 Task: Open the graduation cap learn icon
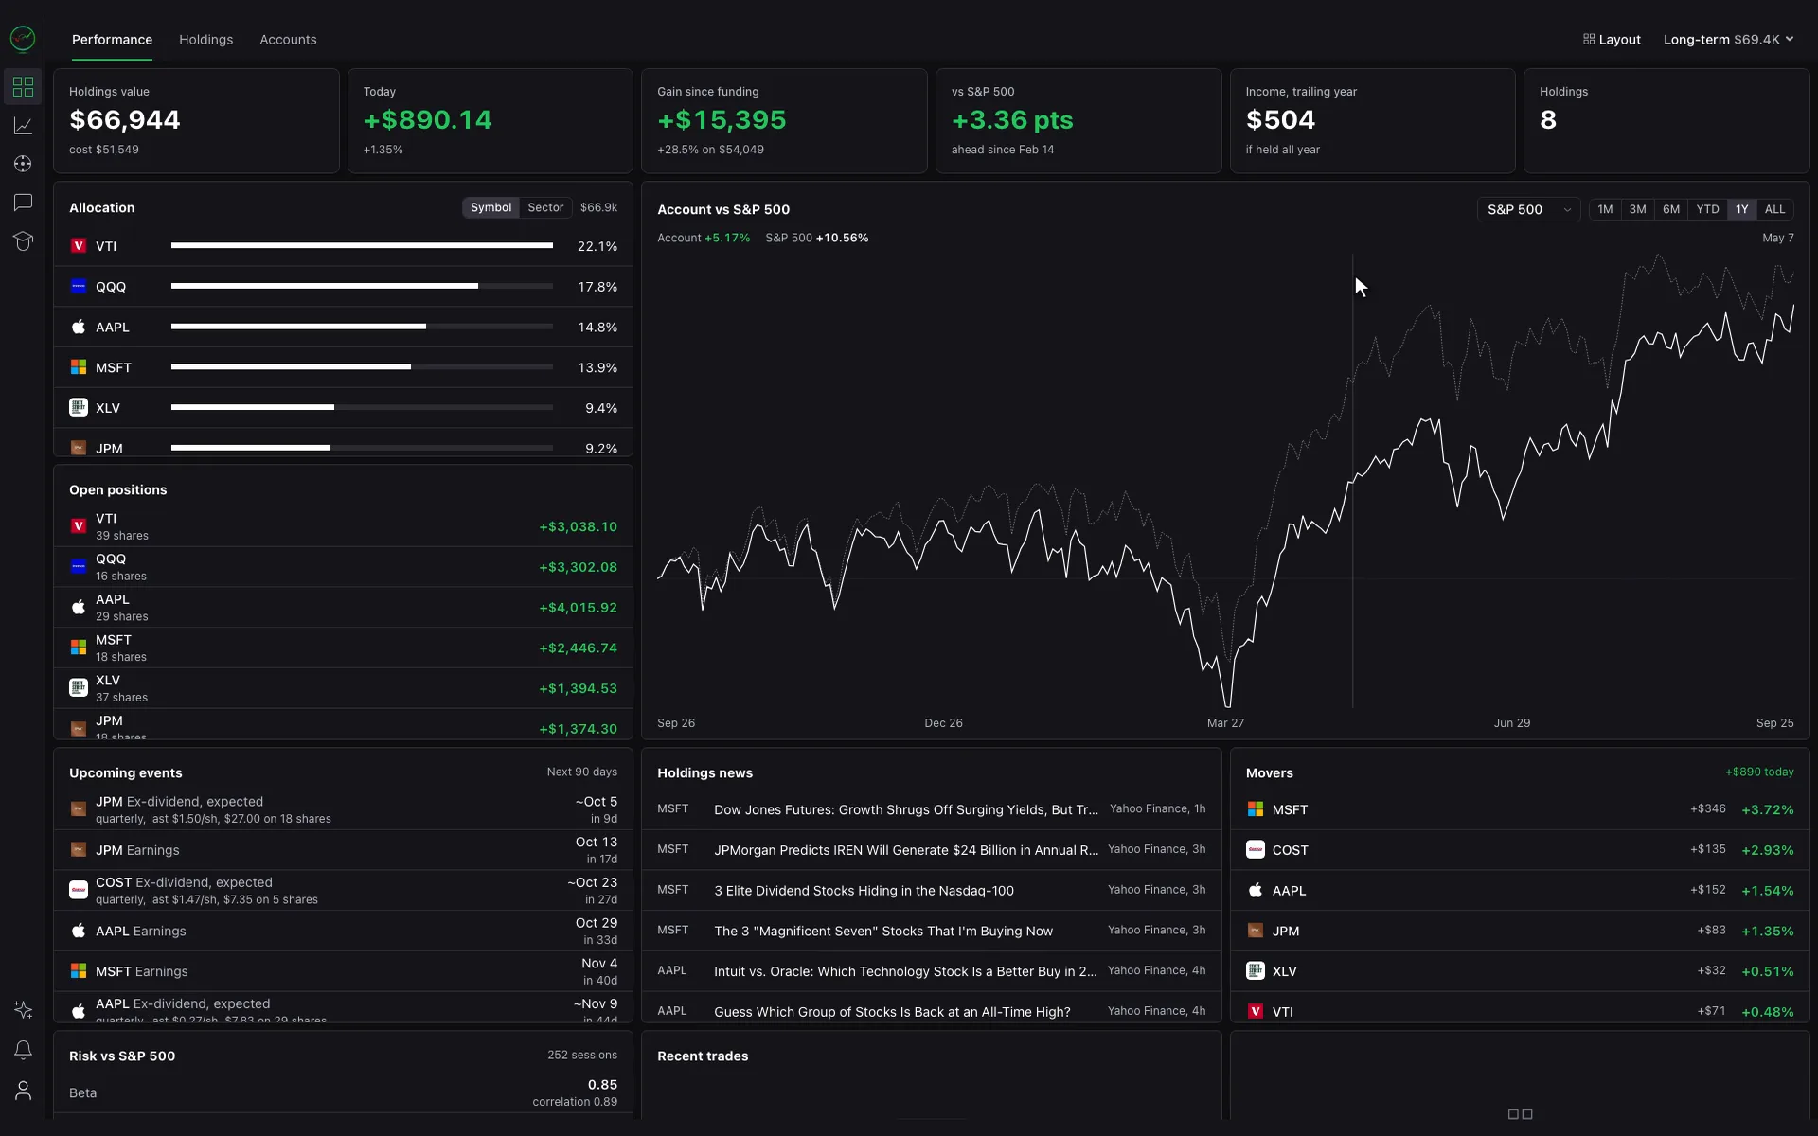[23, 241]
